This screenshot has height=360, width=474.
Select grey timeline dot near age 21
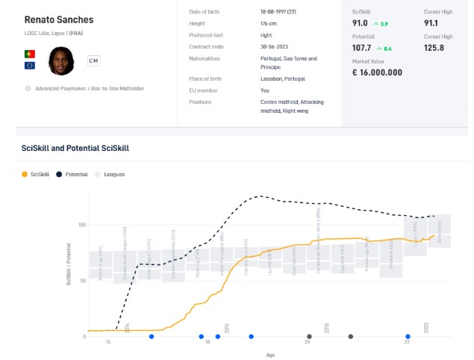pos(351,336)
